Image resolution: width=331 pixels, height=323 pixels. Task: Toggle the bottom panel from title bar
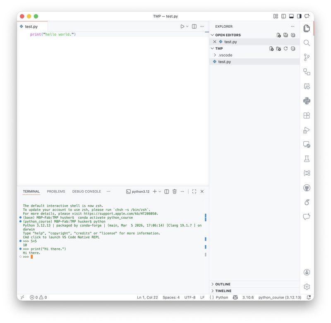pos(291,16)
